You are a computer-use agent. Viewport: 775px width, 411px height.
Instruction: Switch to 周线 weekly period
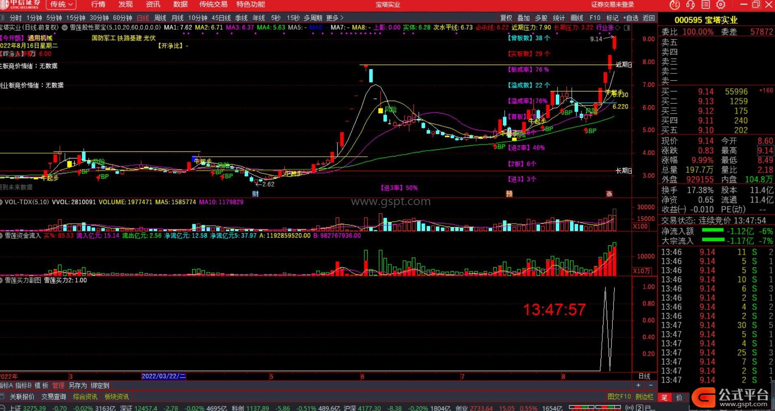click(160, 18)
